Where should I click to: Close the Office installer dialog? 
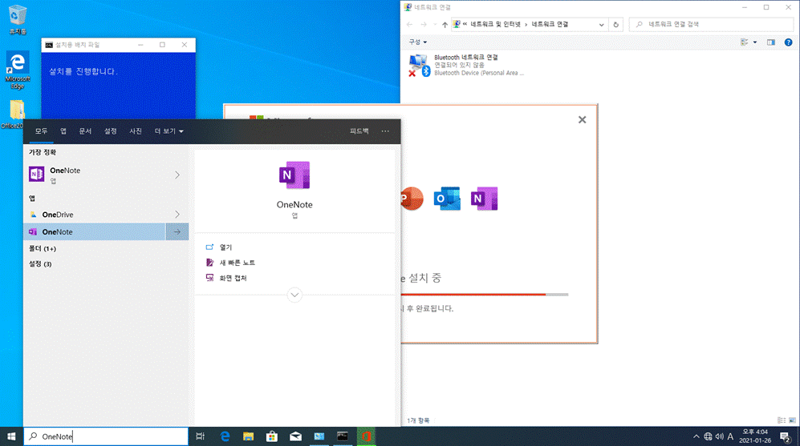[x=582, y=119]
